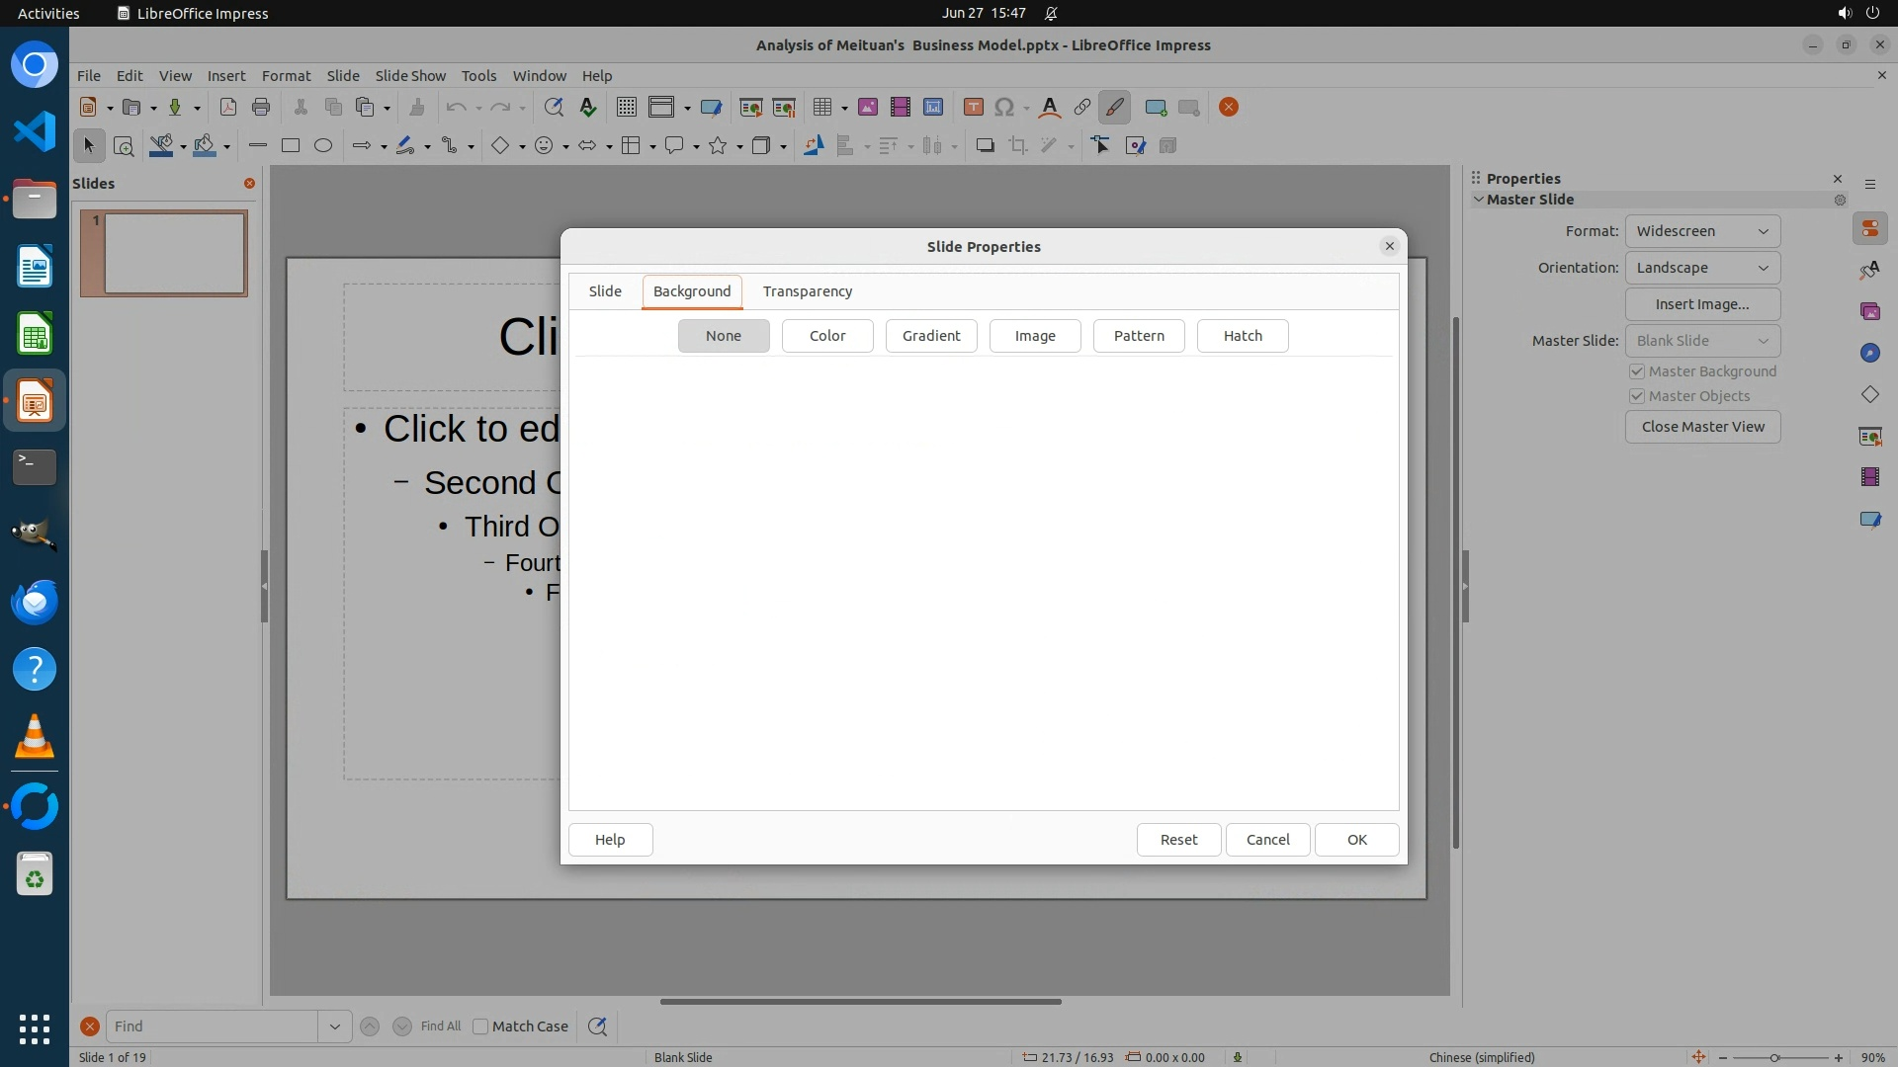Select the Ellipse drawing tool
1898x1067 pixels.
323,146
